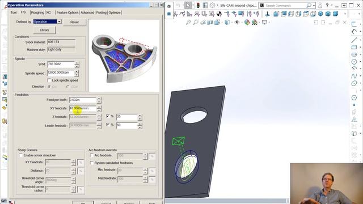Select the Line sketch tool

[354, 40]
